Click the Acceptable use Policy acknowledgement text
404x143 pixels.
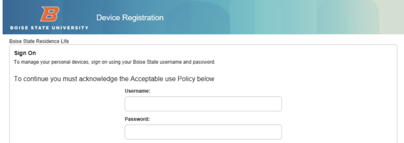pos(114,79)
